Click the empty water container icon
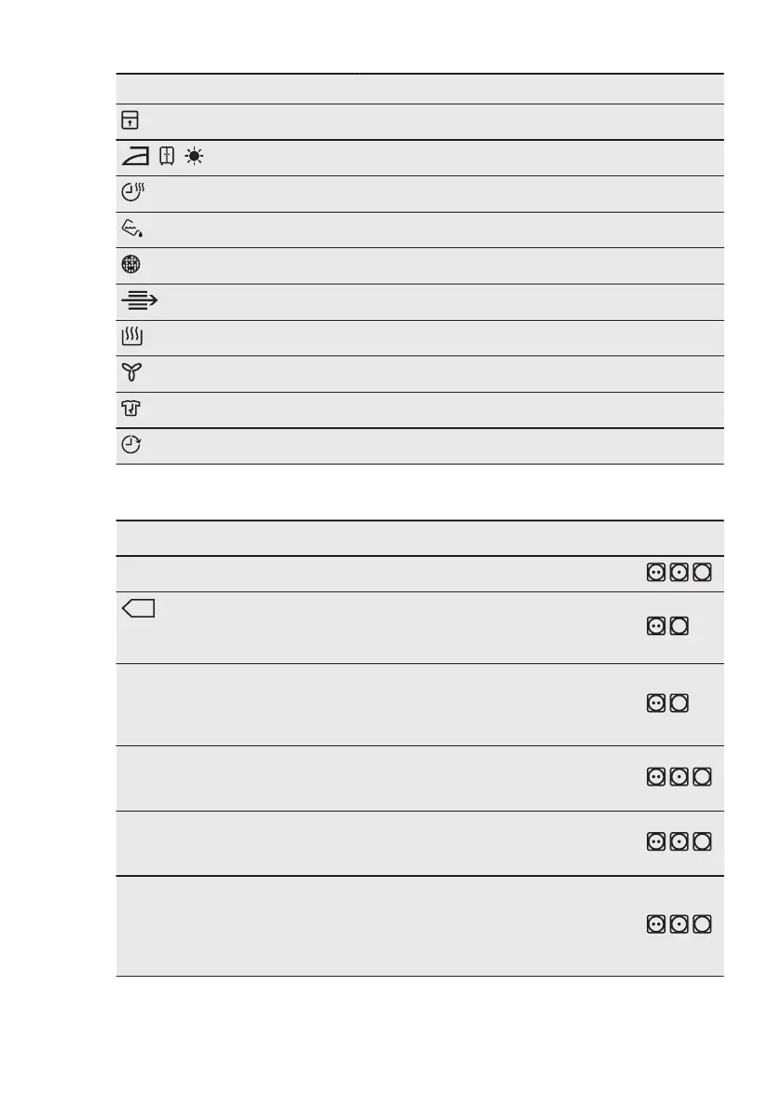 point(131,228)
